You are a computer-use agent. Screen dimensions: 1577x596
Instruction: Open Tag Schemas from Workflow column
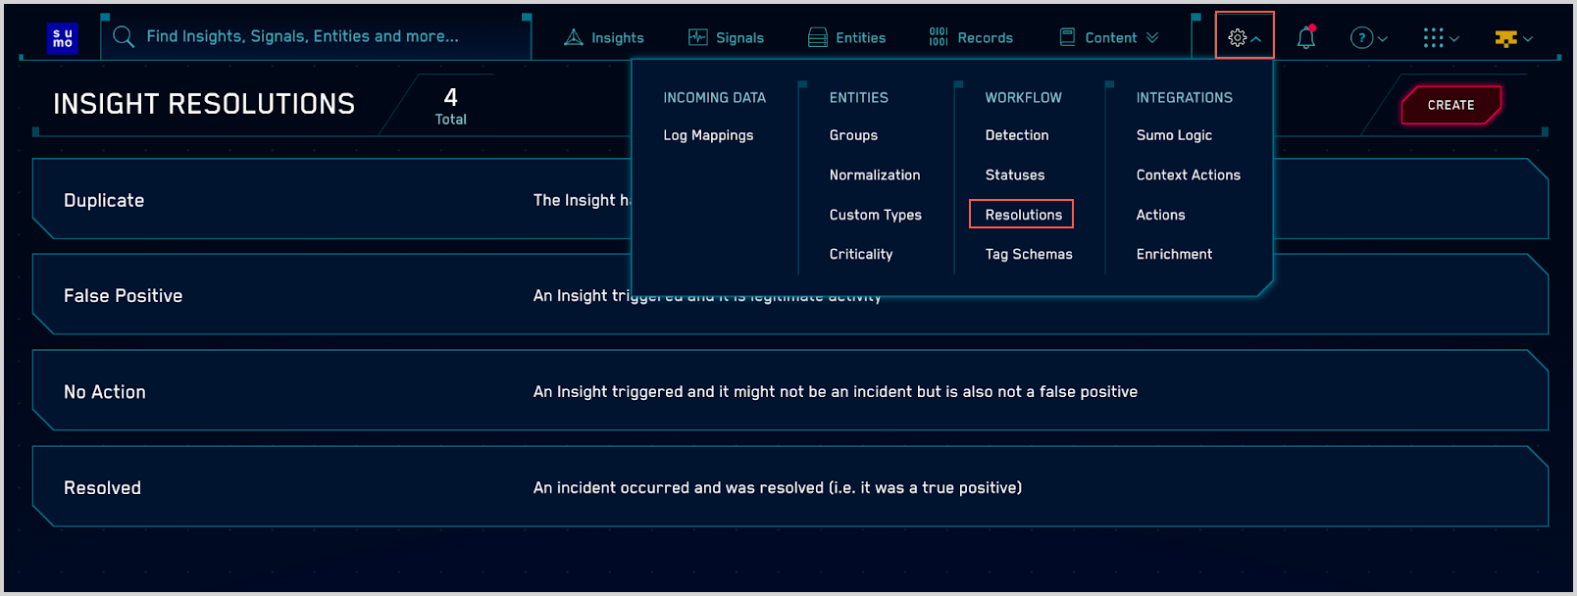pos(1028,254)
